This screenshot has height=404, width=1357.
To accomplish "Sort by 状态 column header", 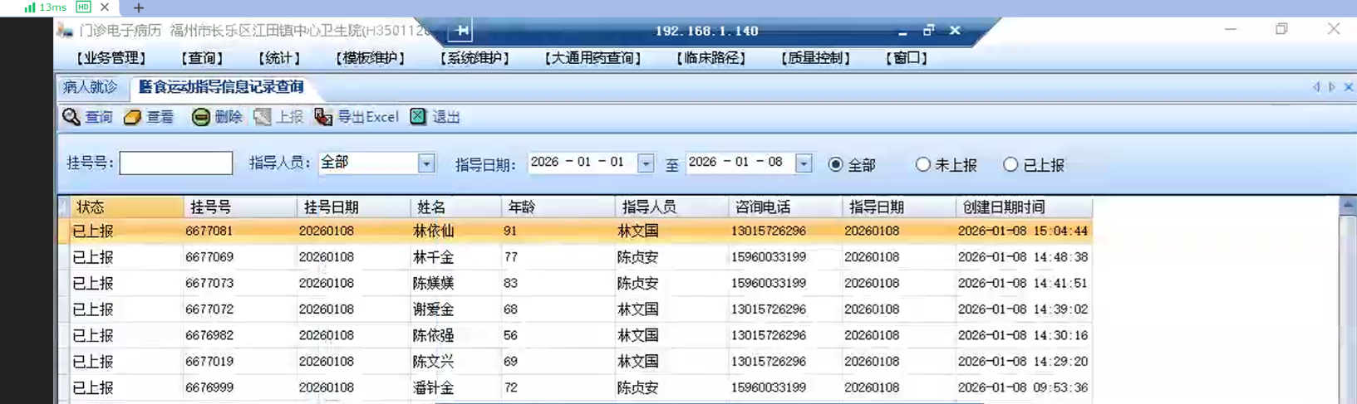I will [126, 207].
